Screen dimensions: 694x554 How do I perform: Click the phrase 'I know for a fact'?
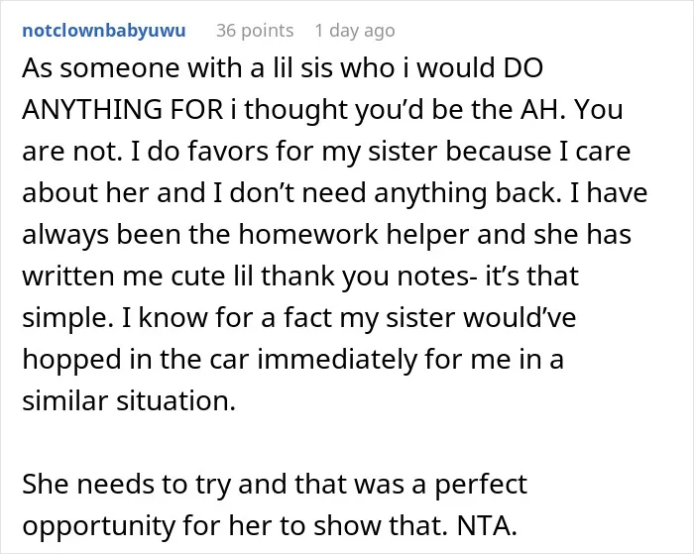(x=228, y=317)
